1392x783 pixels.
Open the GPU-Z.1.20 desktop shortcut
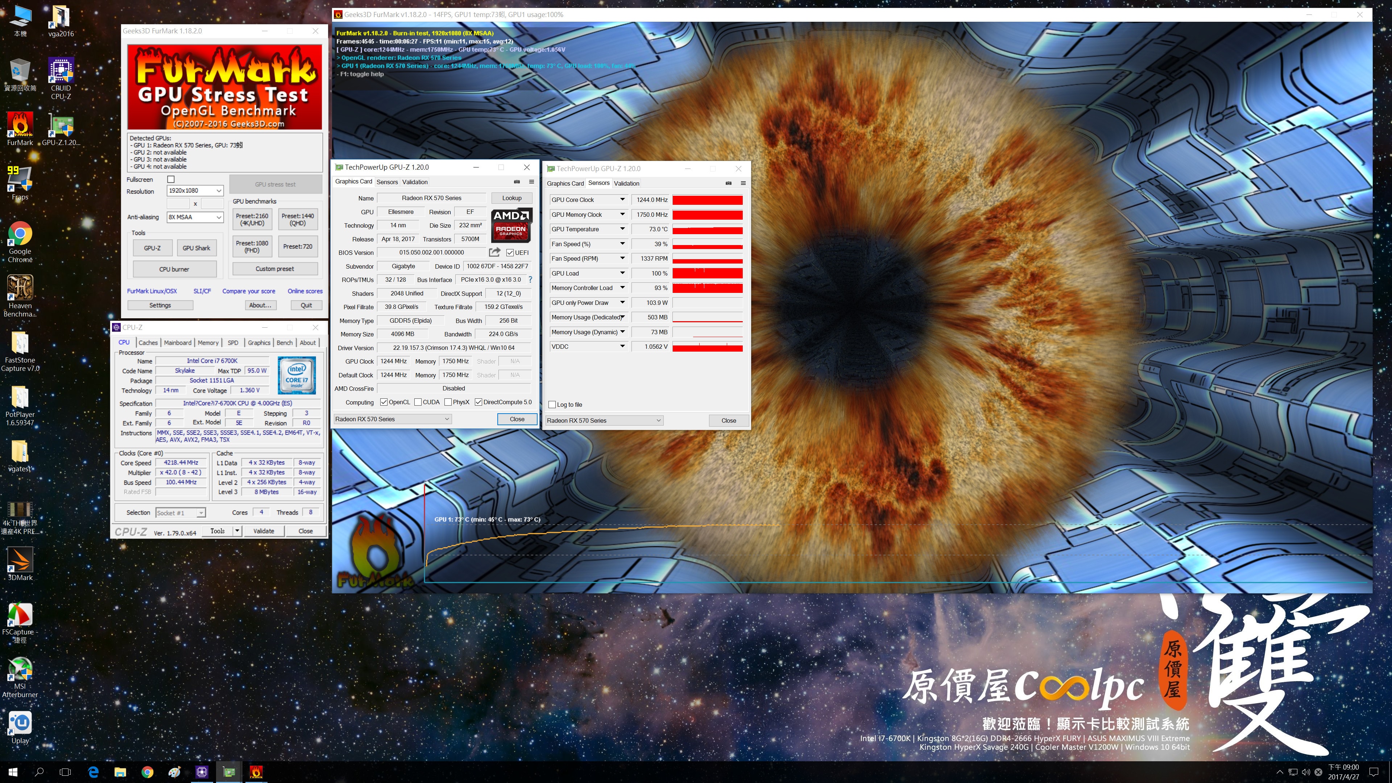[x=61, y=129]
